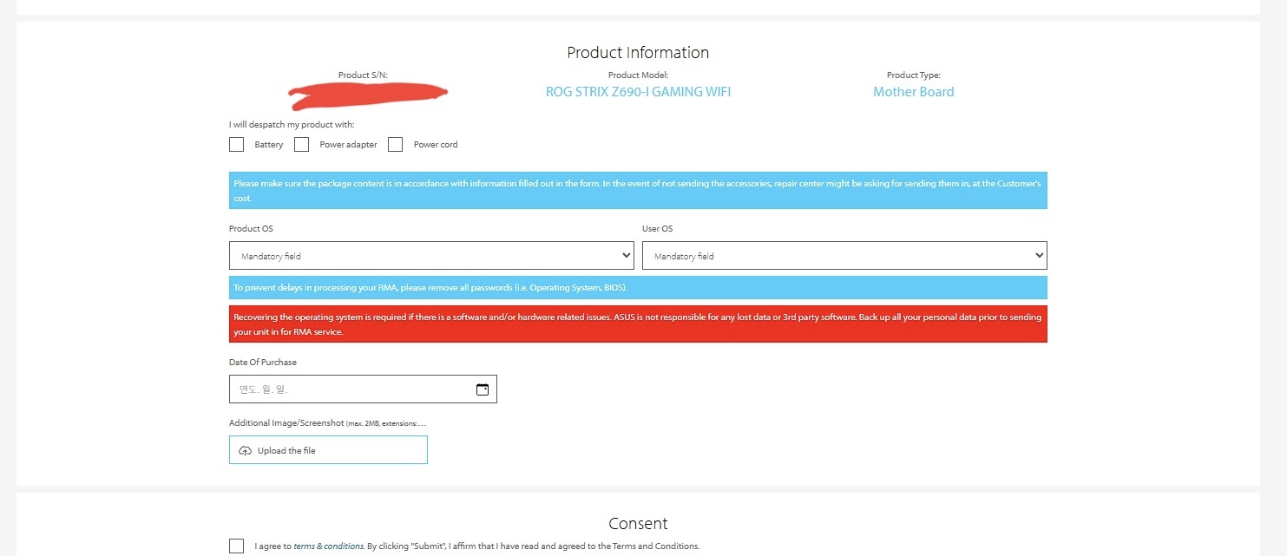Click the Consent heading

point(638,524)
